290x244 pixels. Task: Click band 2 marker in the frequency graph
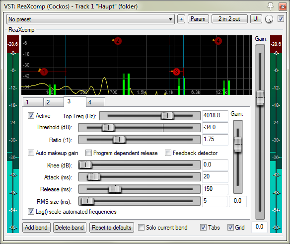coord(118,41)
